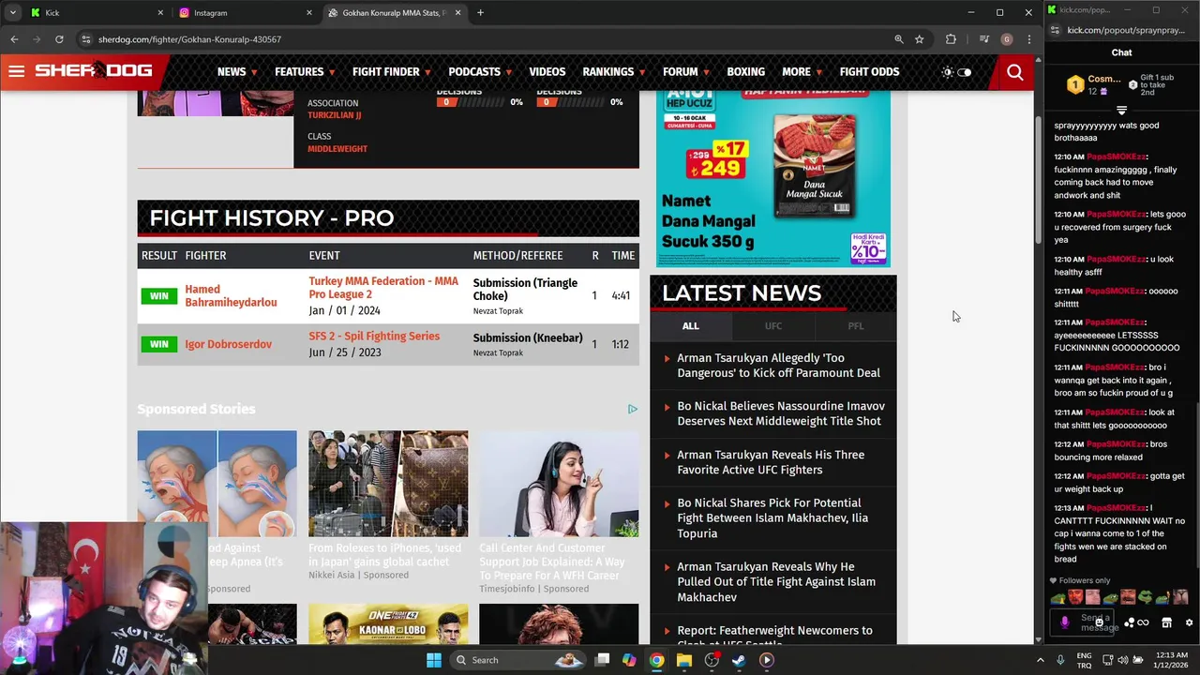Screen dimensions: 1200x675
Task: Expand the NEWS dropdown menu
Action: pyautogui.click(x=235, y=72)
